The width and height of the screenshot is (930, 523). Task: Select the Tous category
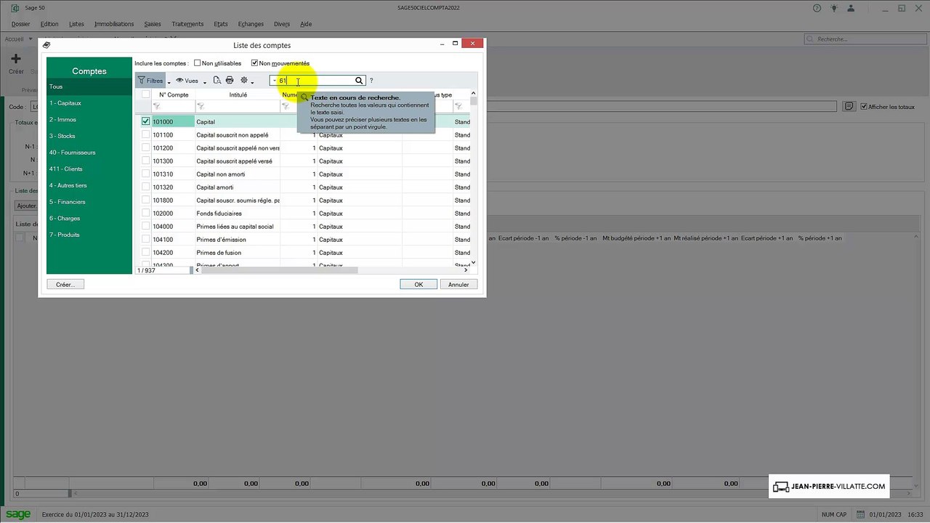(89, 86)
